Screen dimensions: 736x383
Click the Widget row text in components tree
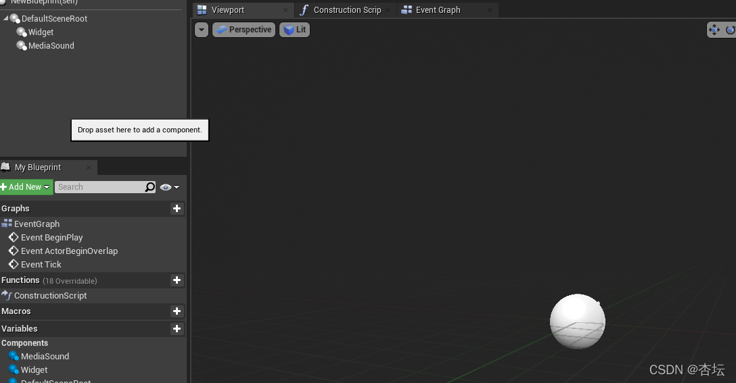coord(41,32)
